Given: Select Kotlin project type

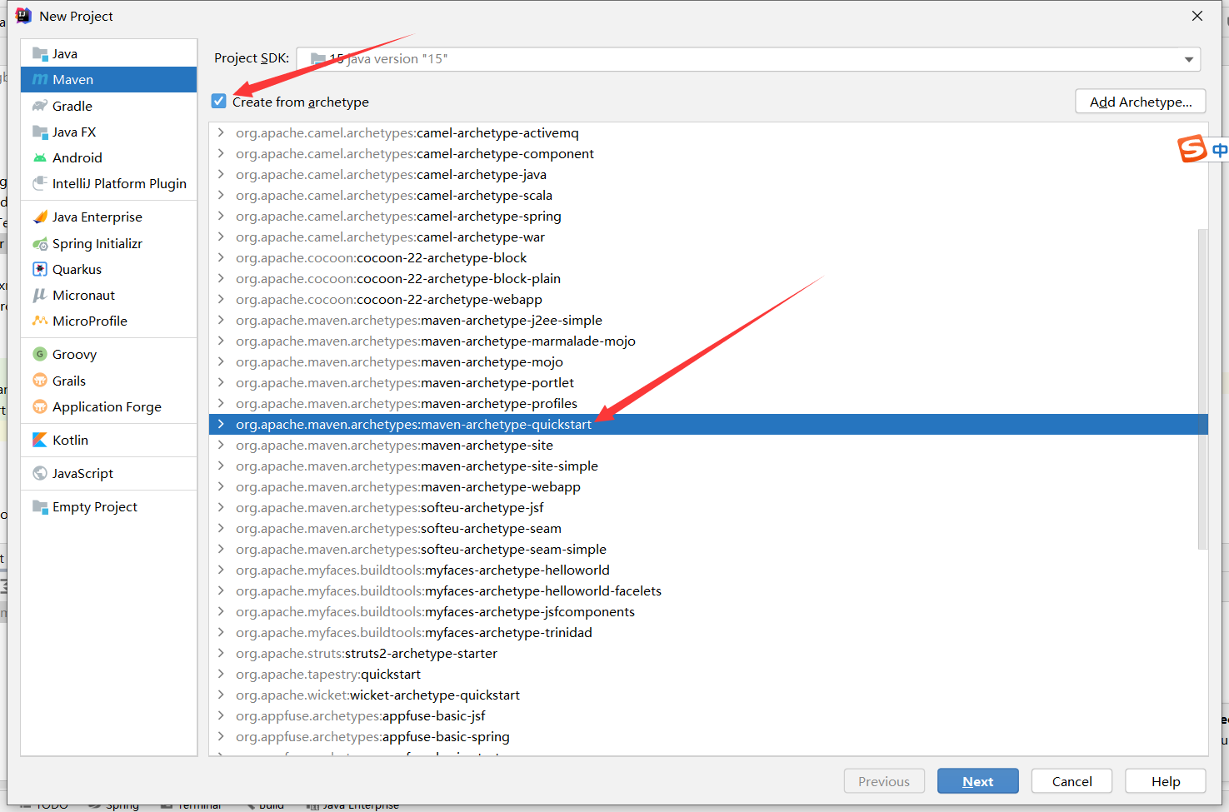Looking at the screenshot, I should tap(108, 440).
